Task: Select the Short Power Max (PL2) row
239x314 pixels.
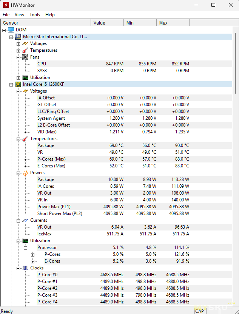Action: pyautogui.click(x=60, y=213)
